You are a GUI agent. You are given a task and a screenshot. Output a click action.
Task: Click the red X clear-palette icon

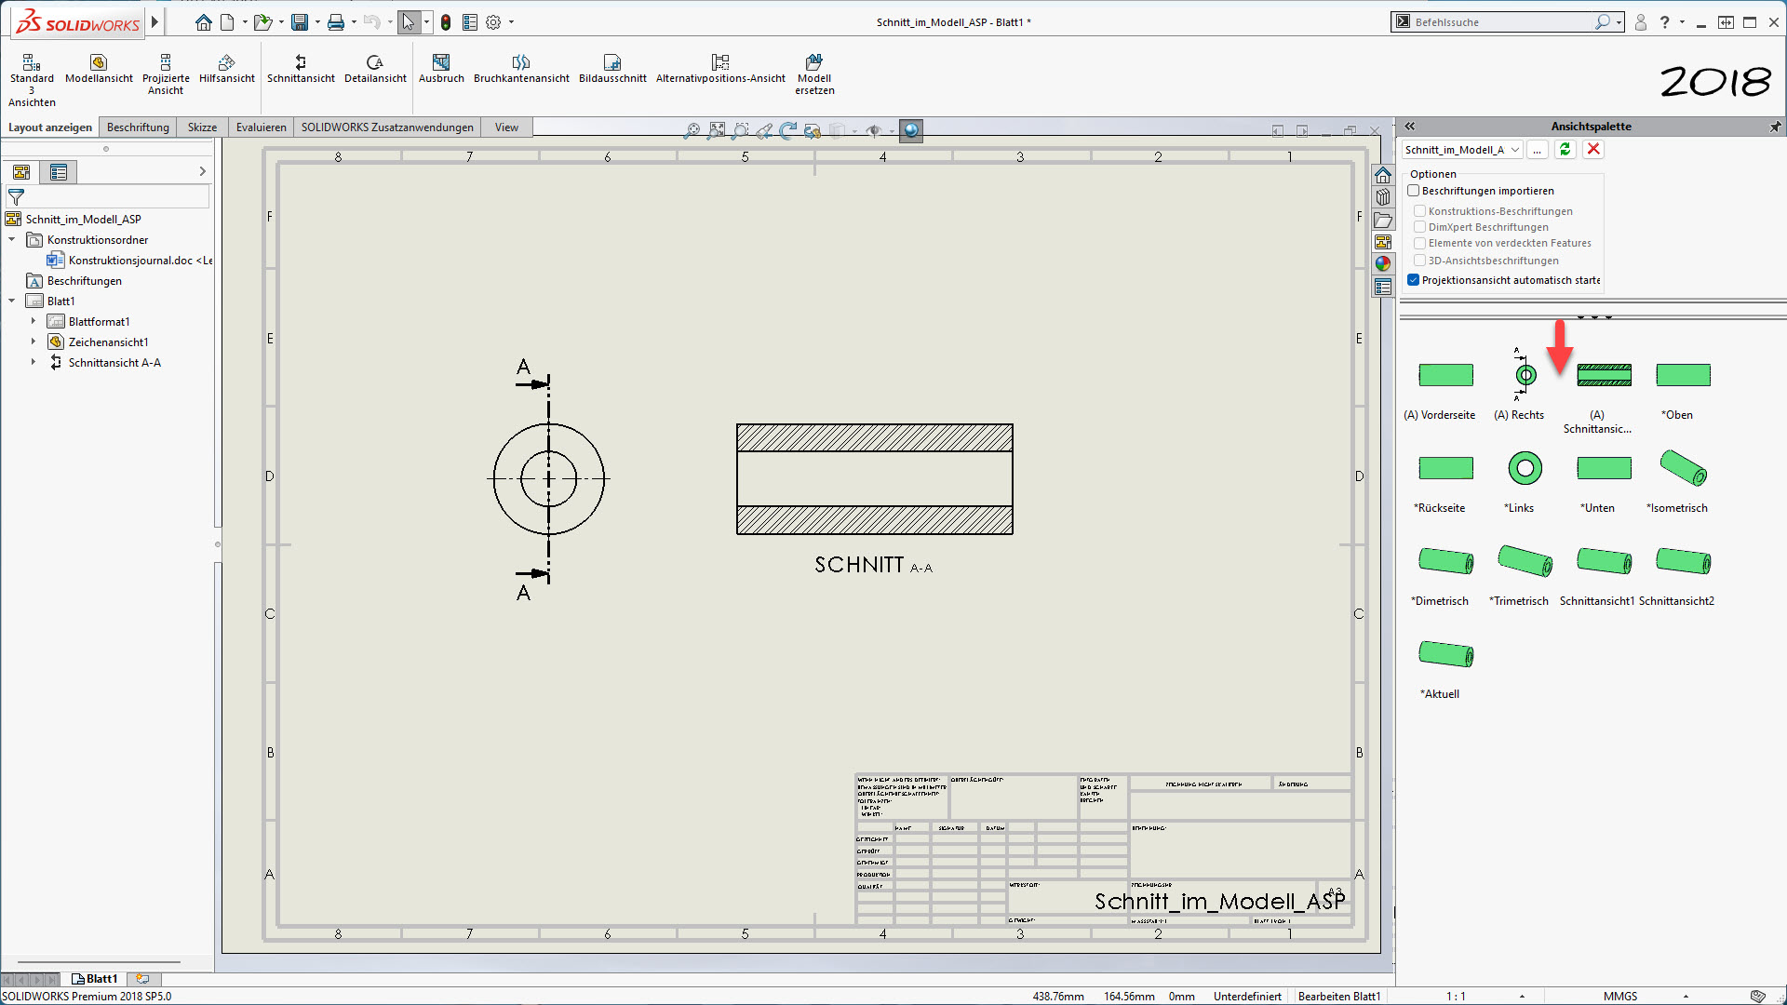(1593, 150)
